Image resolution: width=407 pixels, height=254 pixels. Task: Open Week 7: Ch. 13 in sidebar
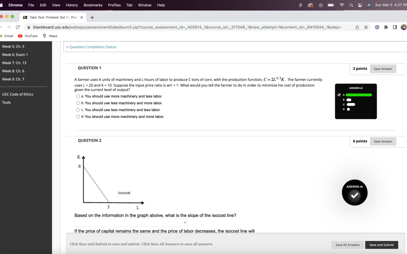[x=14, y=63]
